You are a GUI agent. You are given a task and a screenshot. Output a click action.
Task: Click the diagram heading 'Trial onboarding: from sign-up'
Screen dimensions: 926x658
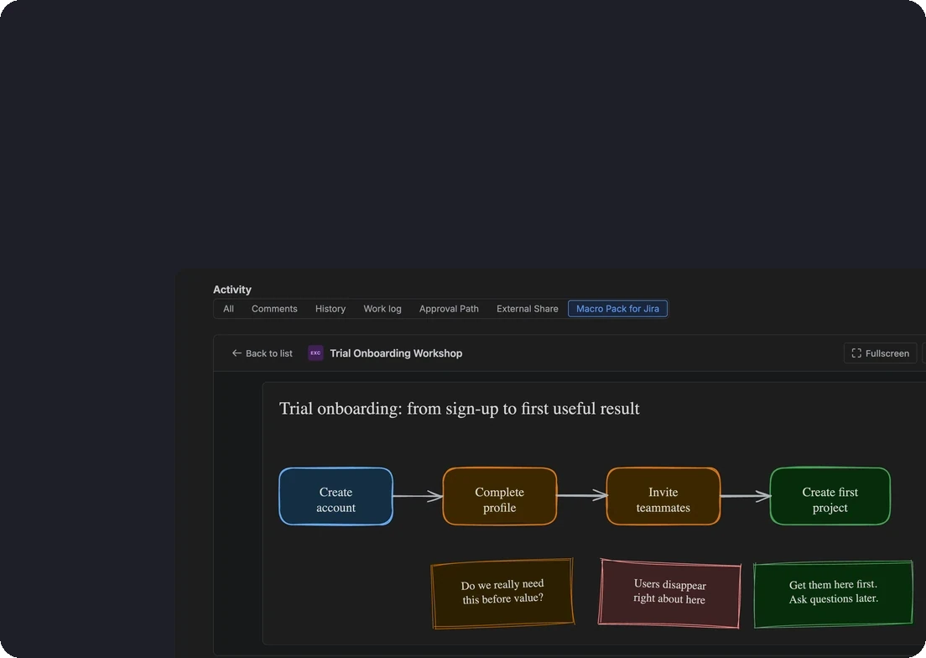(x=459, y=409)
